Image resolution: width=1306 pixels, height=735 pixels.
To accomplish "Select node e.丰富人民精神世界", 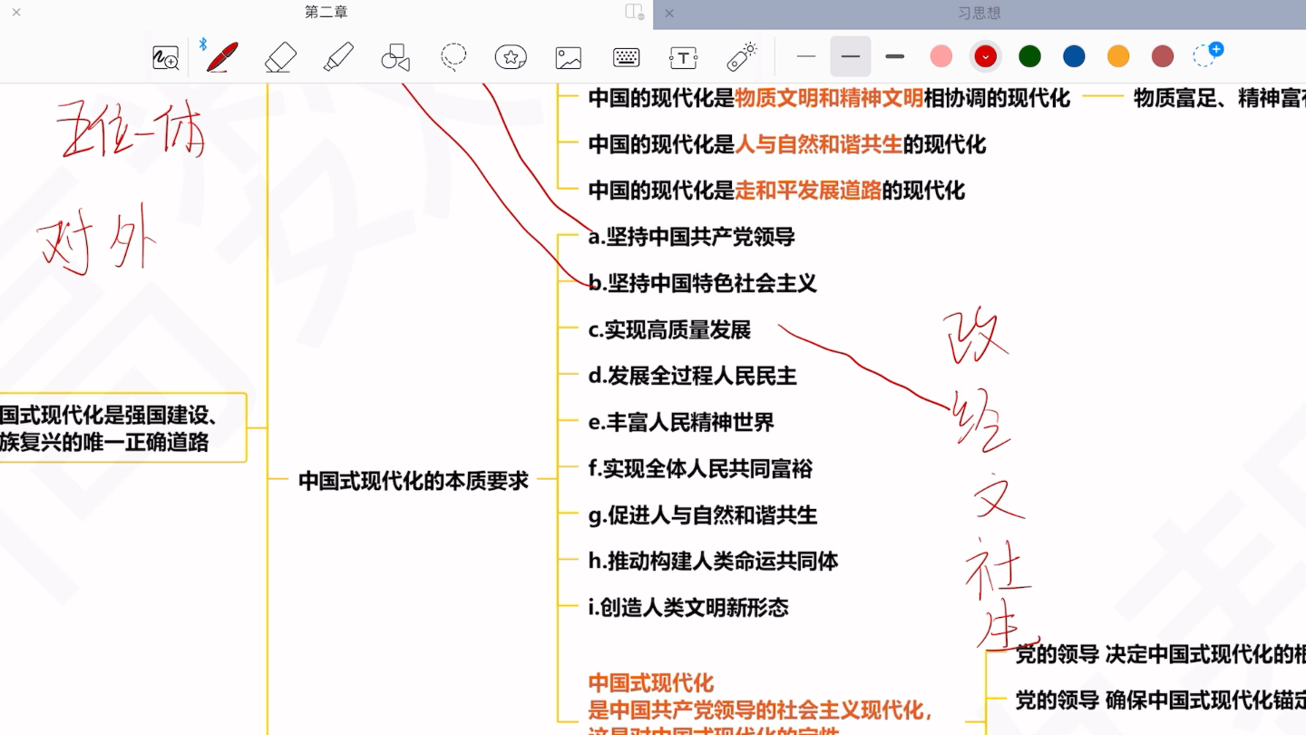I will (681, 422).
